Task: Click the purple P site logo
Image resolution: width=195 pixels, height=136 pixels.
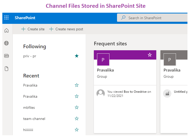Action: pos(103,60)
